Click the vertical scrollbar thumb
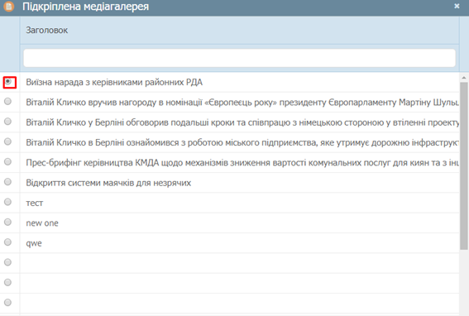The height and width of the screenshot is (316, 469). pyautogui.click(x=464, y=165)
